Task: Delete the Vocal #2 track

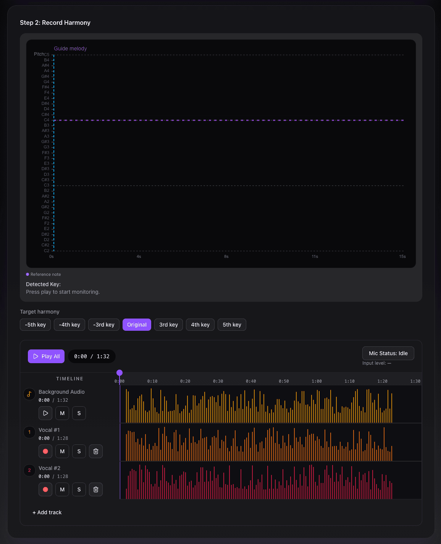Action: pos(95,489)
